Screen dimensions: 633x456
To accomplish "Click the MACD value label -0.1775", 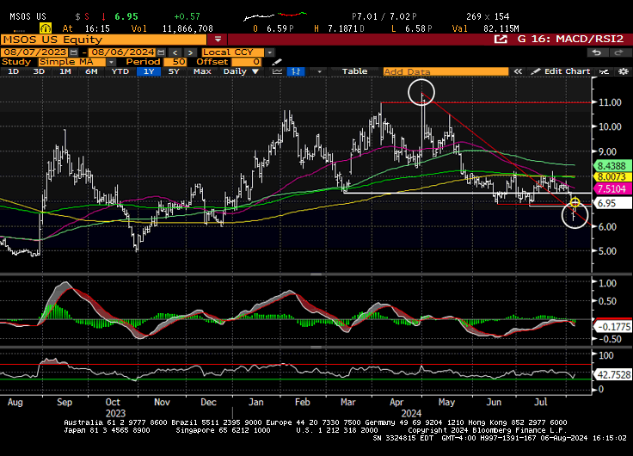I will click(613, 327).
